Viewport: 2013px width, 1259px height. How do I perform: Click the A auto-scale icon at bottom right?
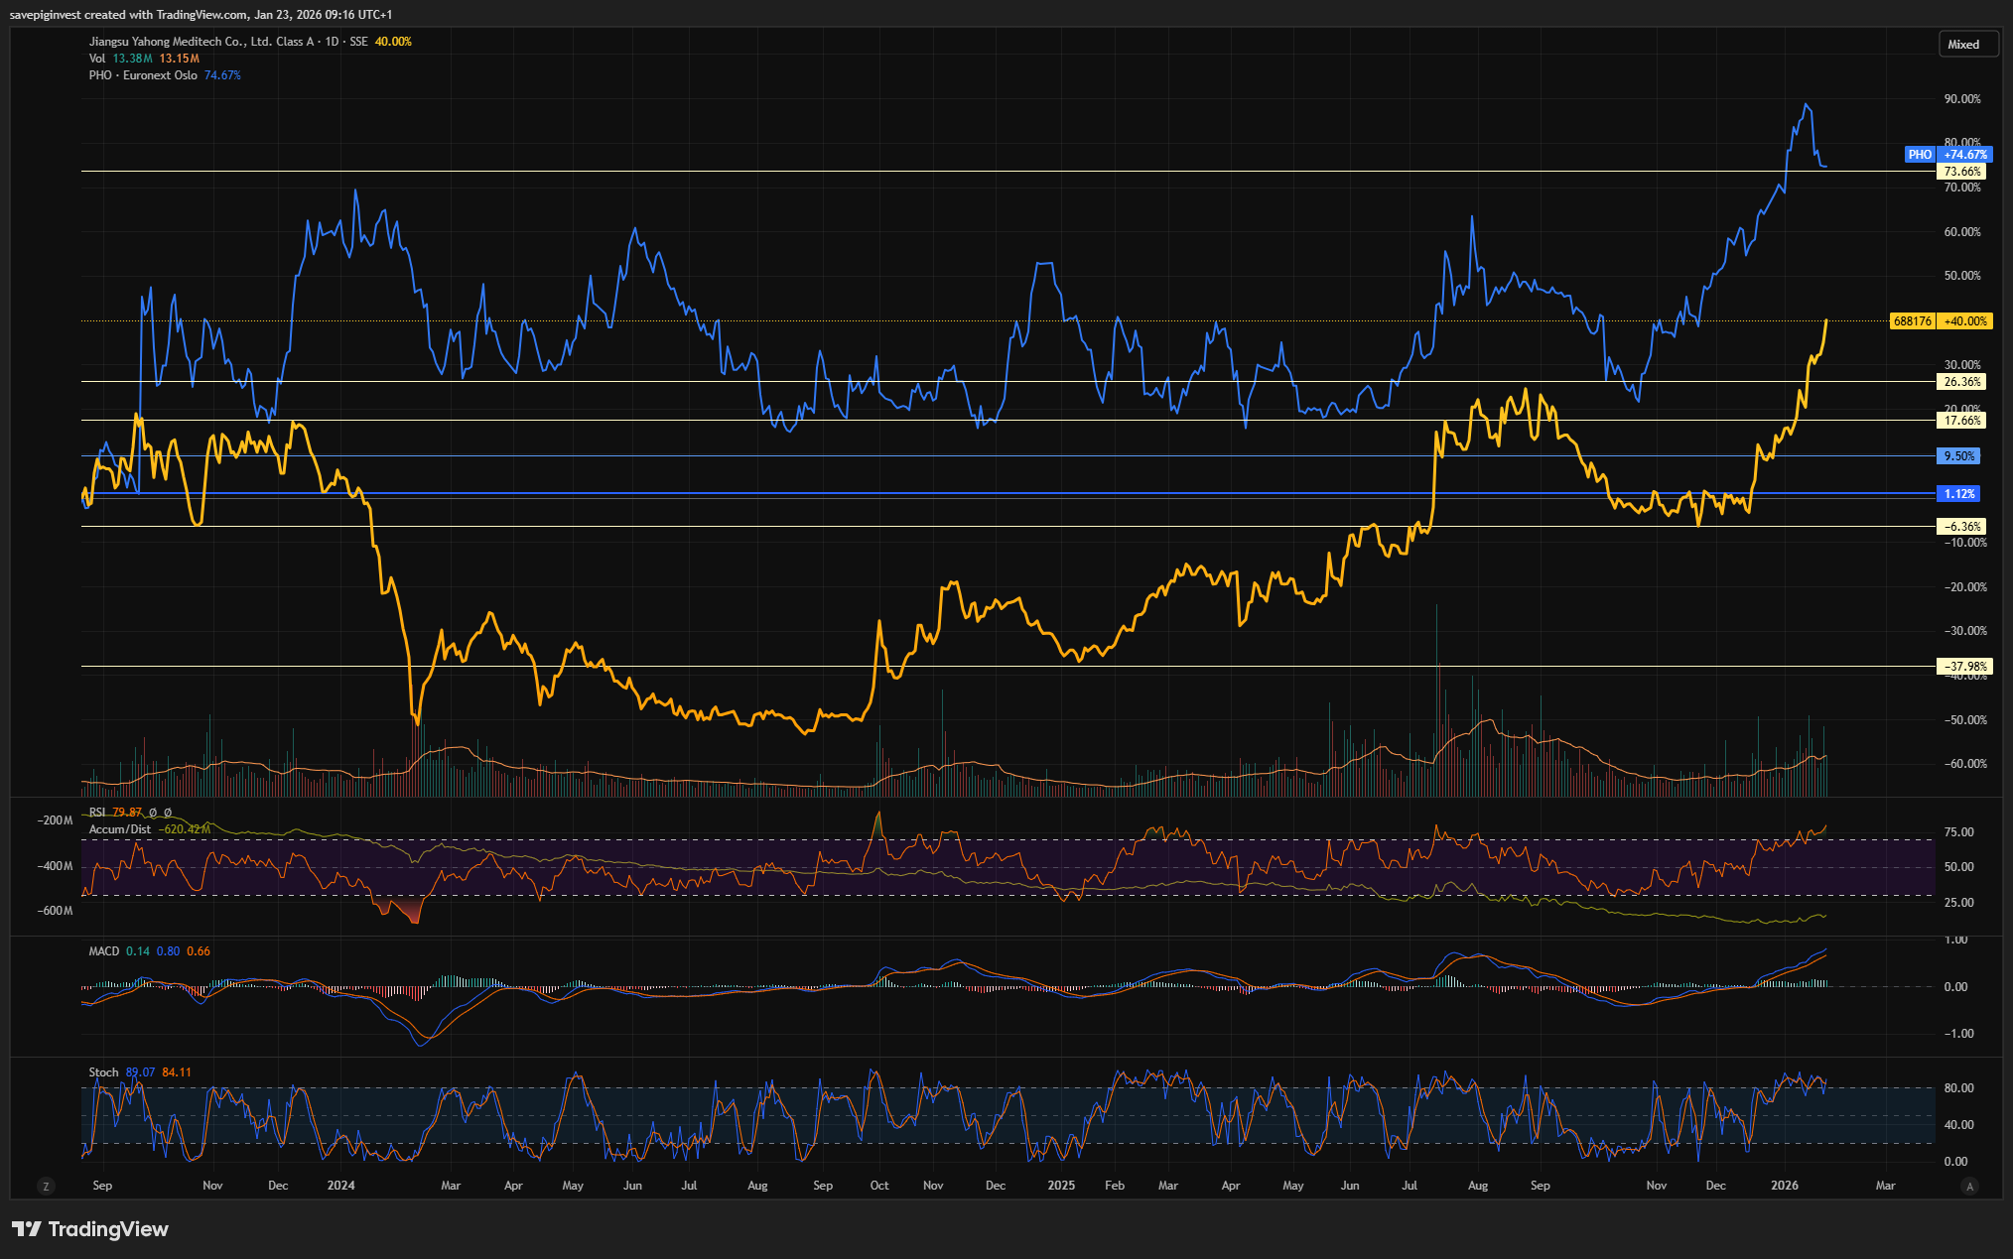pyautogui.click(x=1970, y=1186)
